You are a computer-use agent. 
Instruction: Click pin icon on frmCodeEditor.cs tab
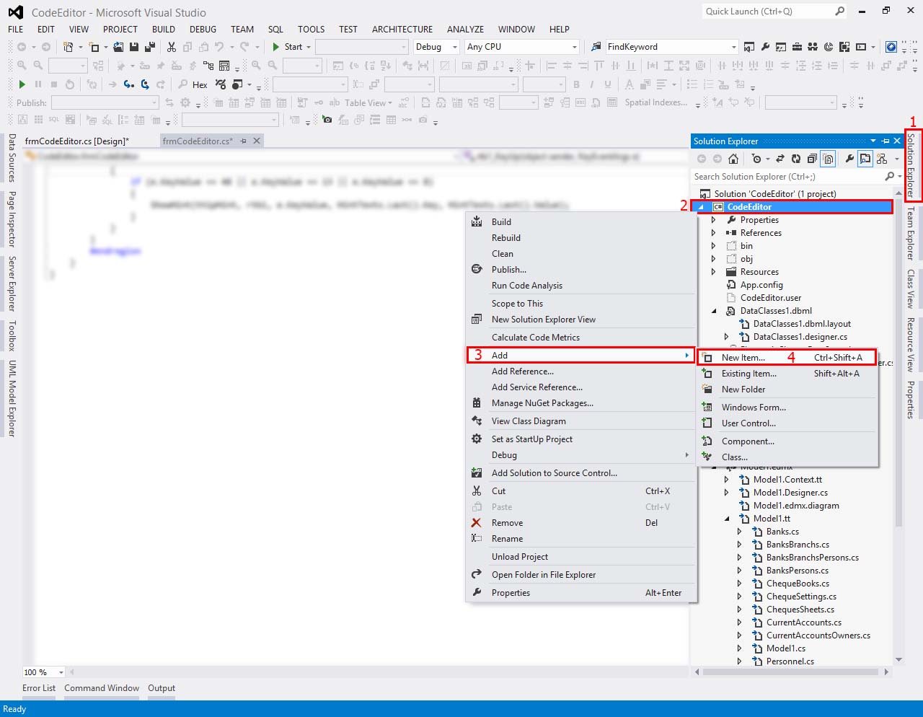point(244,141)
